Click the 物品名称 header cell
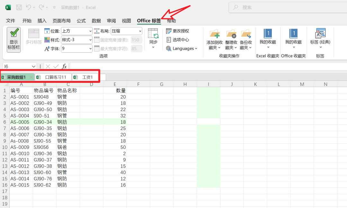The height and width of the screenshot is (208, 347). pos(68,91)
